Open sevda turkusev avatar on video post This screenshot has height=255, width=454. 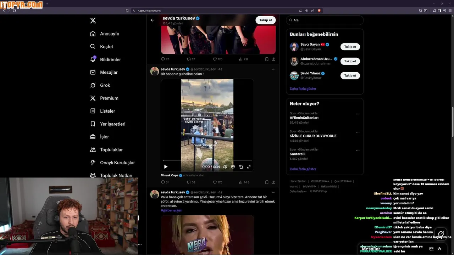(x=155, y=71)
